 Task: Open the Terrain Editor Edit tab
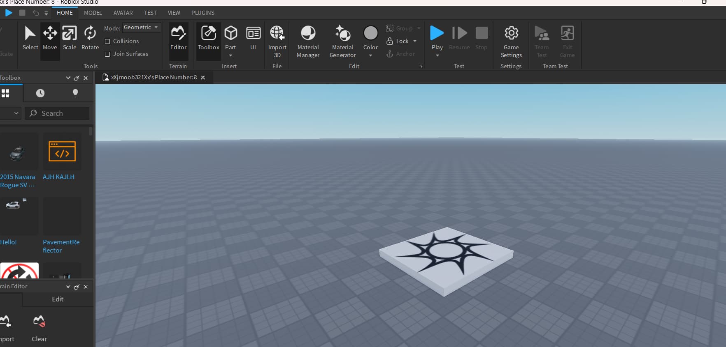58,299
